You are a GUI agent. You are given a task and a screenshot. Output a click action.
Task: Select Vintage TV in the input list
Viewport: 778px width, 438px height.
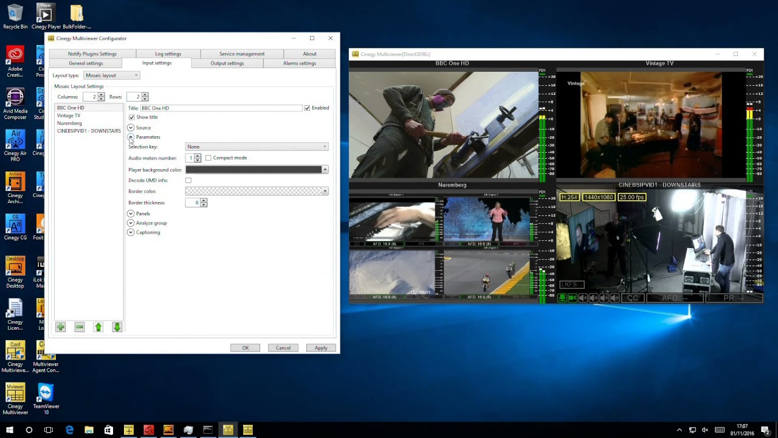(x=69, y=116)
